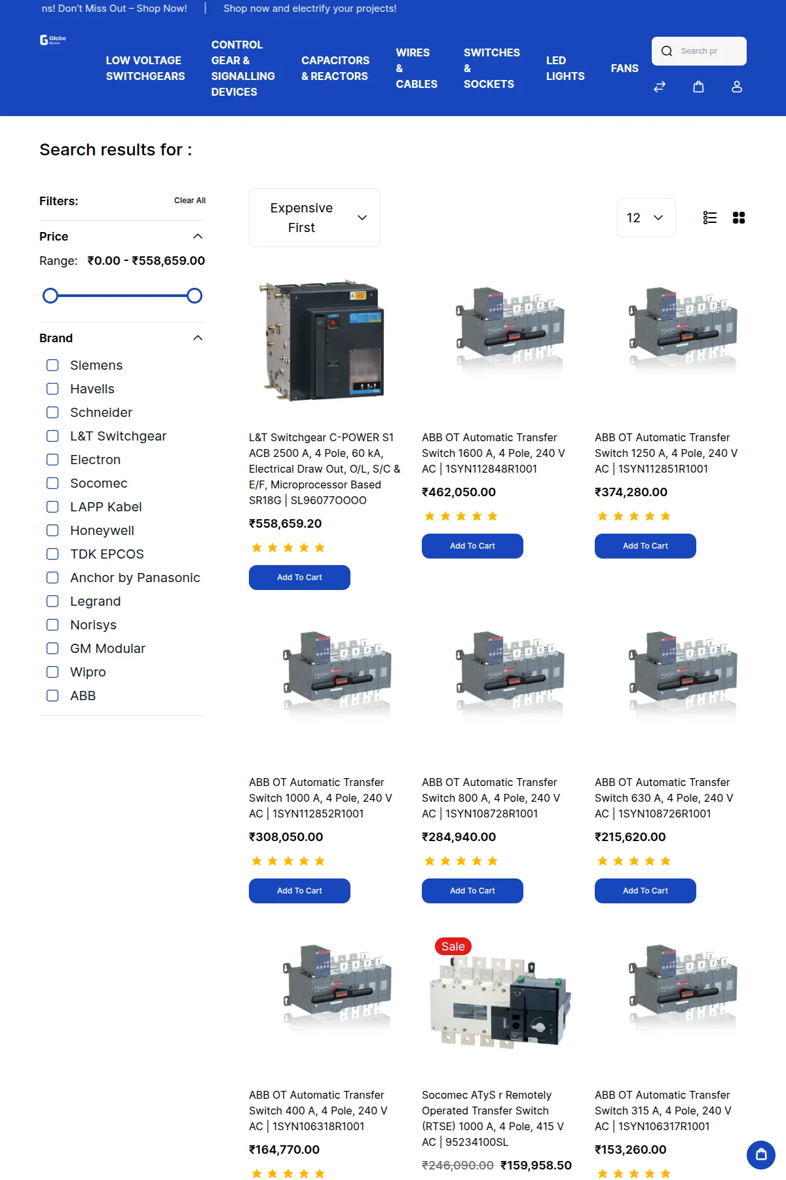
Task: Add ABB 630 A transfer switch to cart
Action: click(x=645, y=891)
